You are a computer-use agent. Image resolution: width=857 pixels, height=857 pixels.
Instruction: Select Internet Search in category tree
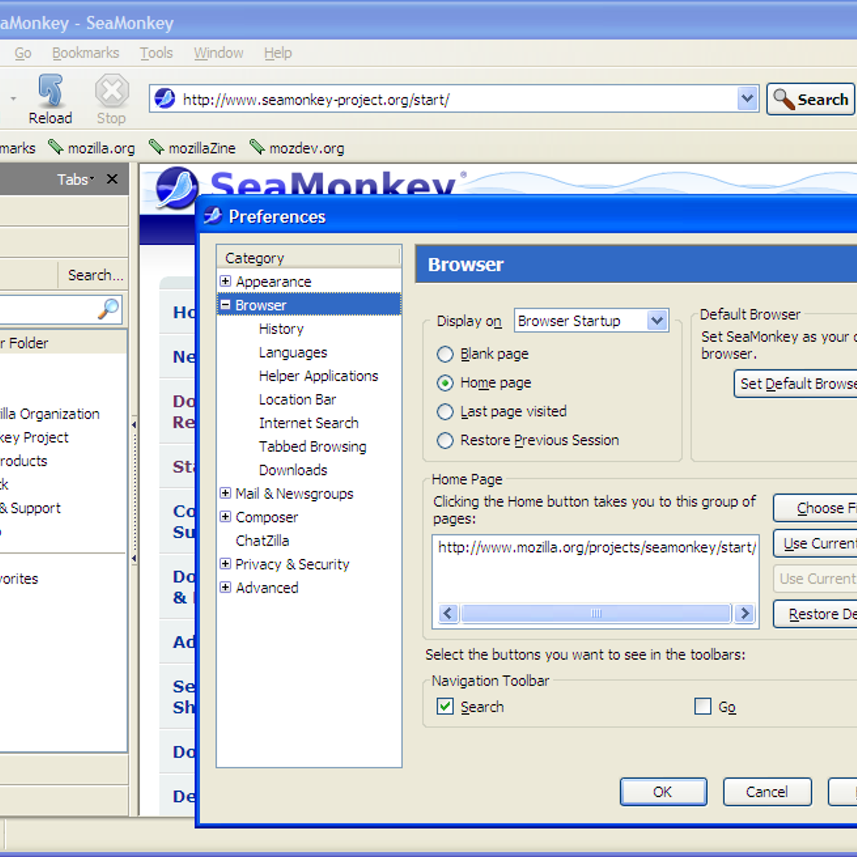click(309, 423)
